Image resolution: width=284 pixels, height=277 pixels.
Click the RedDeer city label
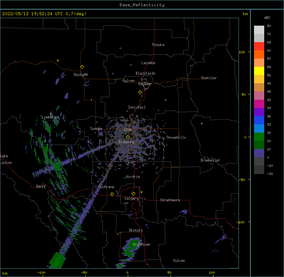click(x=145, y=84)
